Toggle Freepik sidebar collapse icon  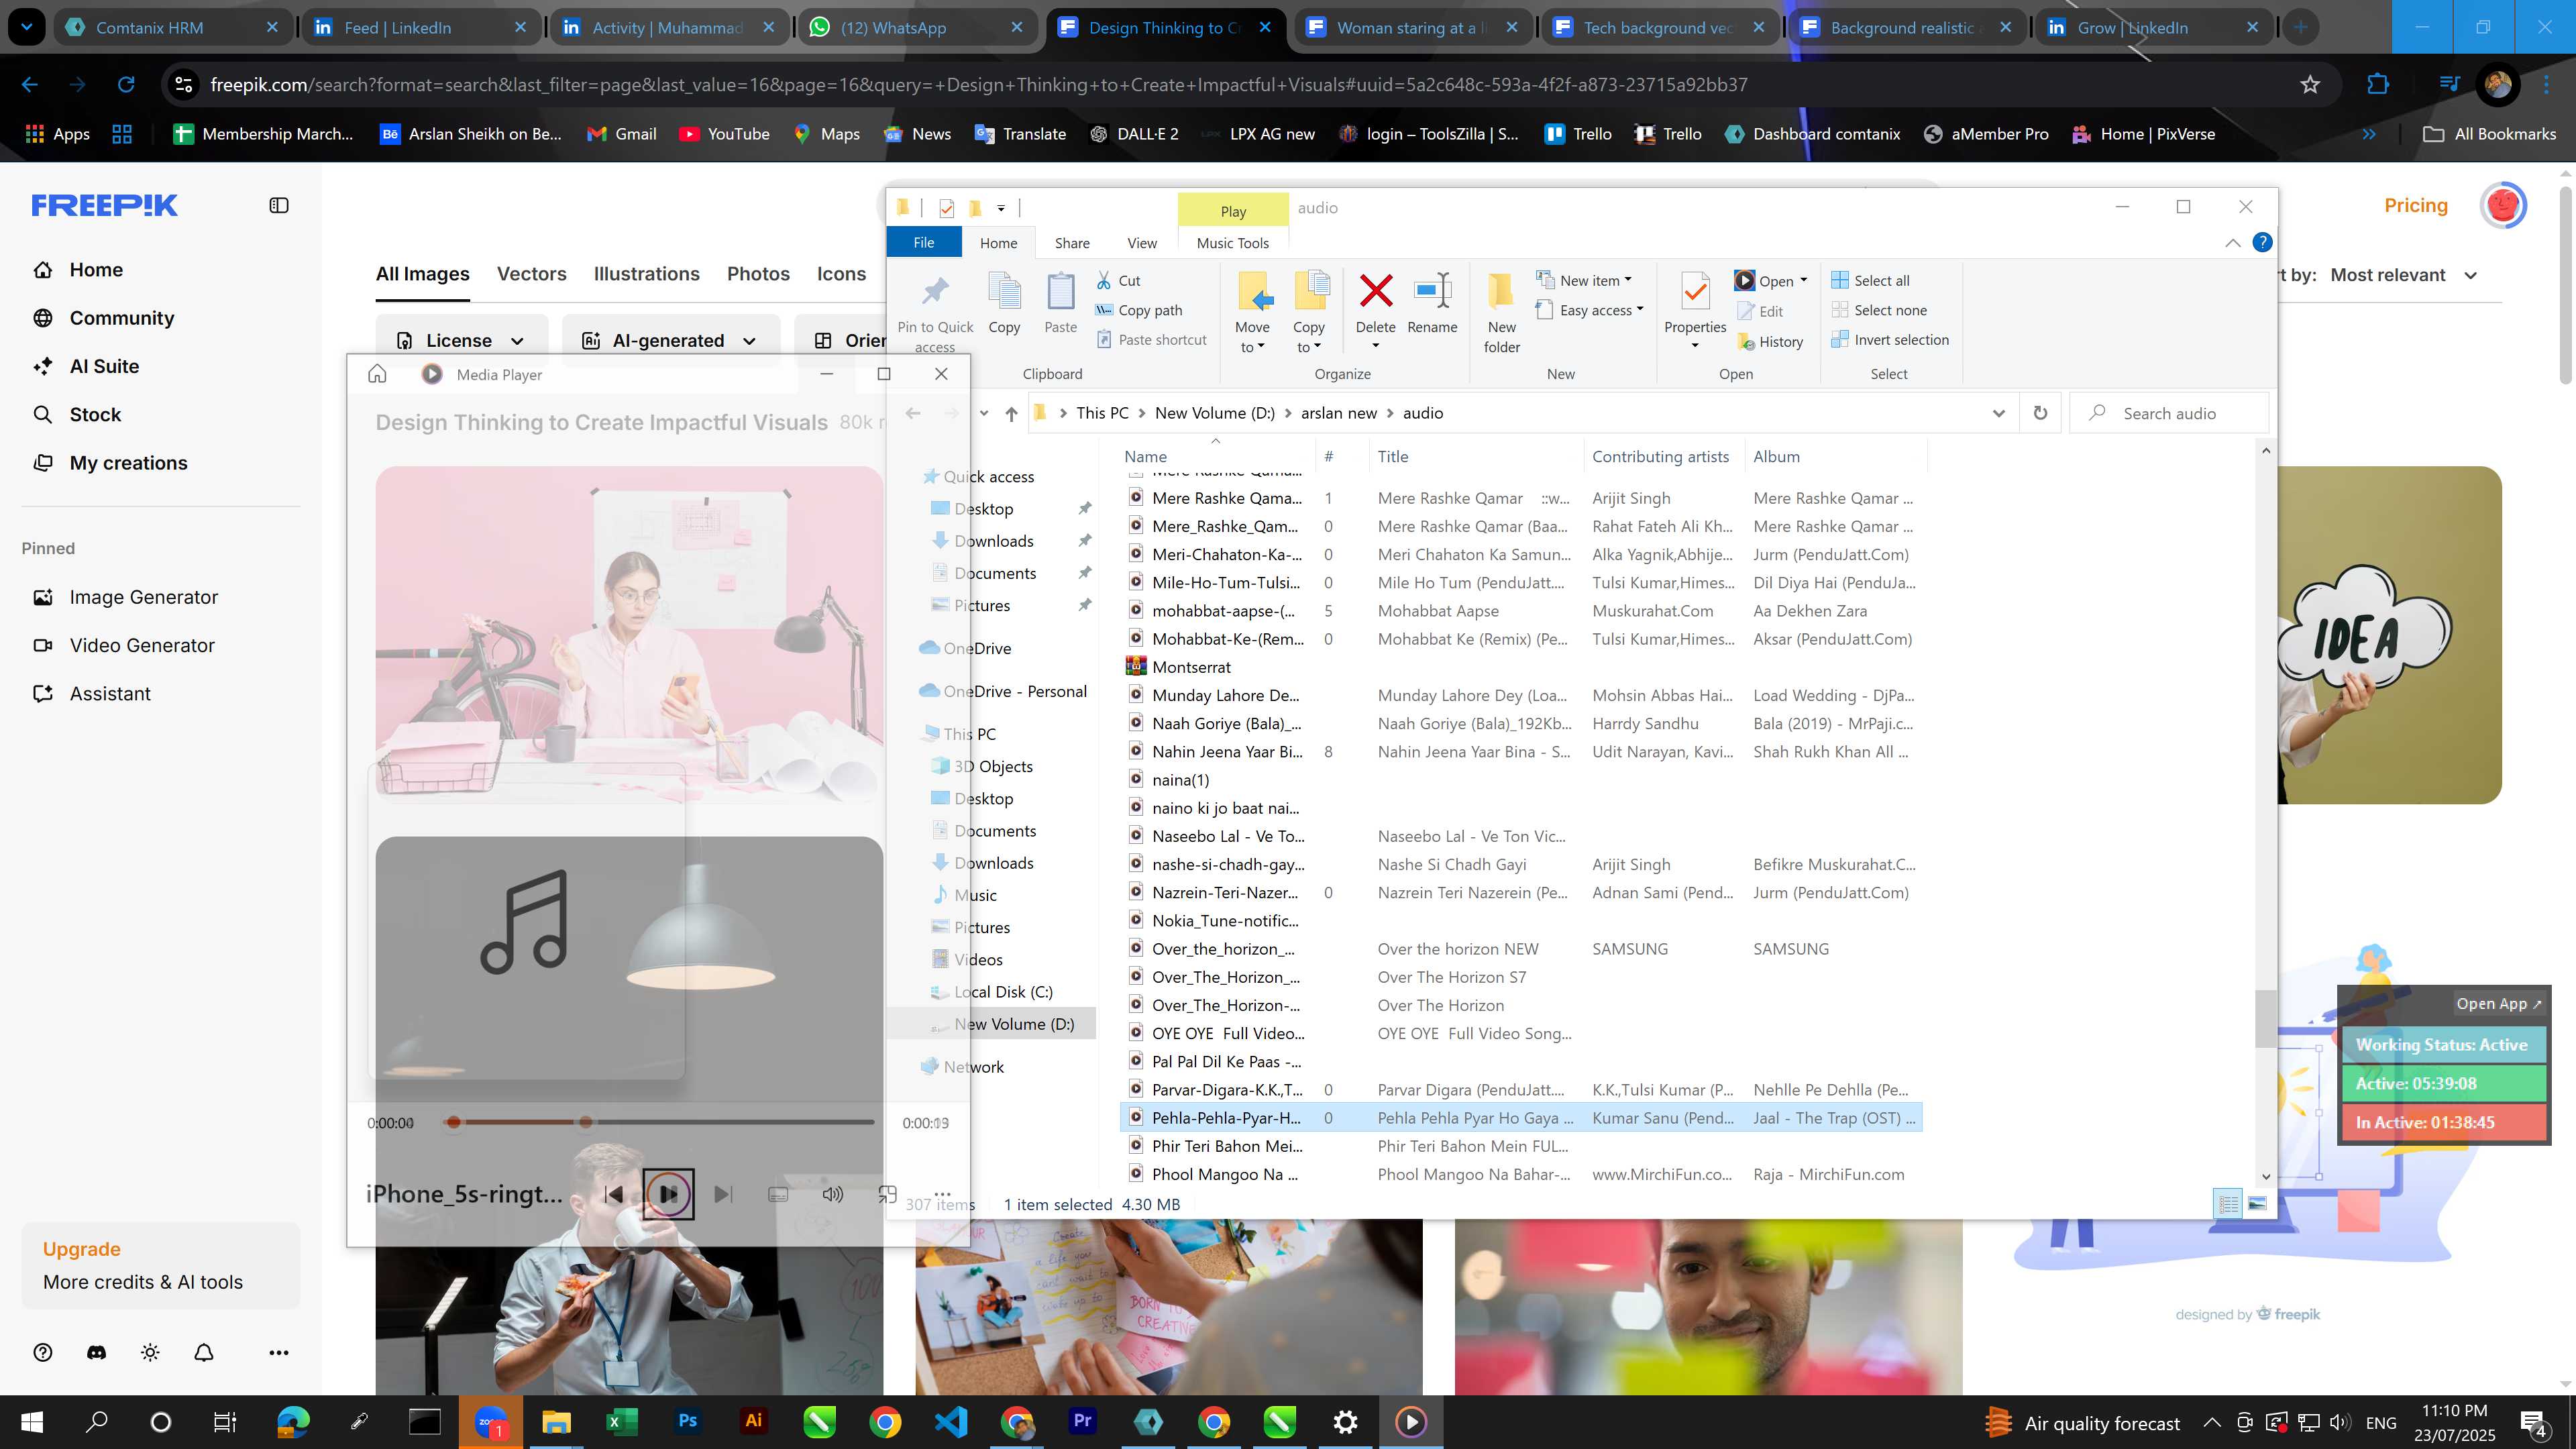[x=279, y=205]
